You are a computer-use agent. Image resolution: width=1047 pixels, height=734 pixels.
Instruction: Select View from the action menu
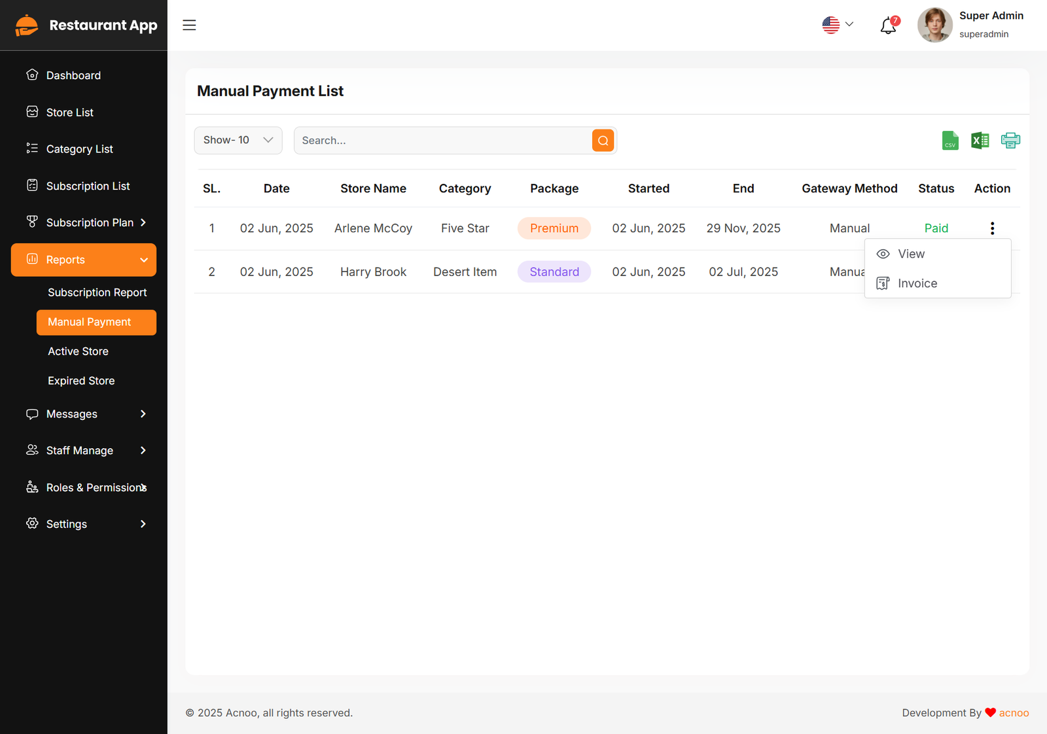click(910, 254)
